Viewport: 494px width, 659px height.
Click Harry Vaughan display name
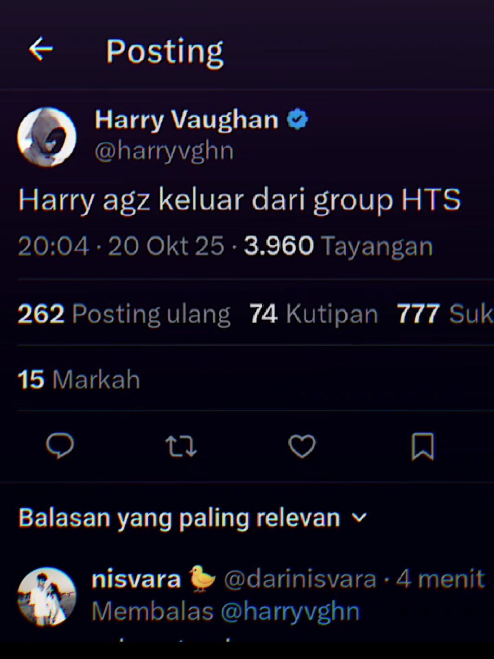point(186,120)
